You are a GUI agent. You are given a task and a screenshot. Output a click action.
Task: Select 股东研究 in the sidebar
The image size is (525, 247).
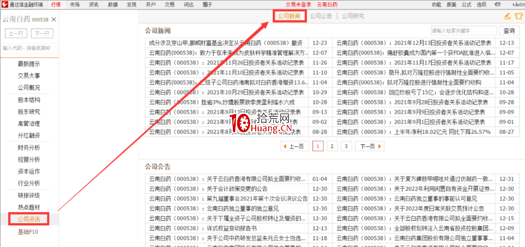coord(29,112)
